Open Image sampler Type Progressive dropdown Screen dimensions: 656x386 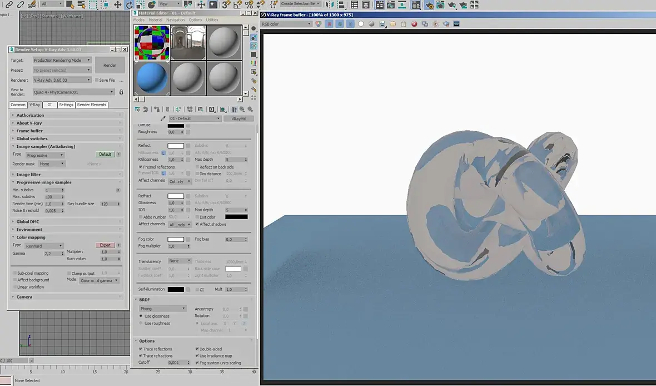[x=45, y=155]
